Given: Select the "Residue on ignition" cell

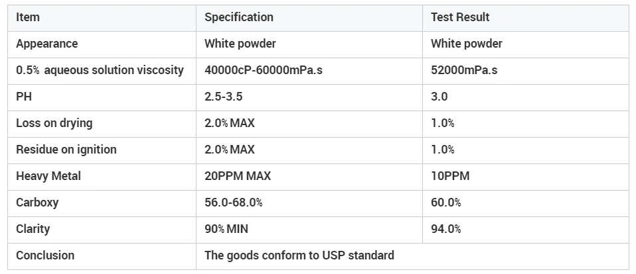Looking at the screenshot, I should point(66,150).
